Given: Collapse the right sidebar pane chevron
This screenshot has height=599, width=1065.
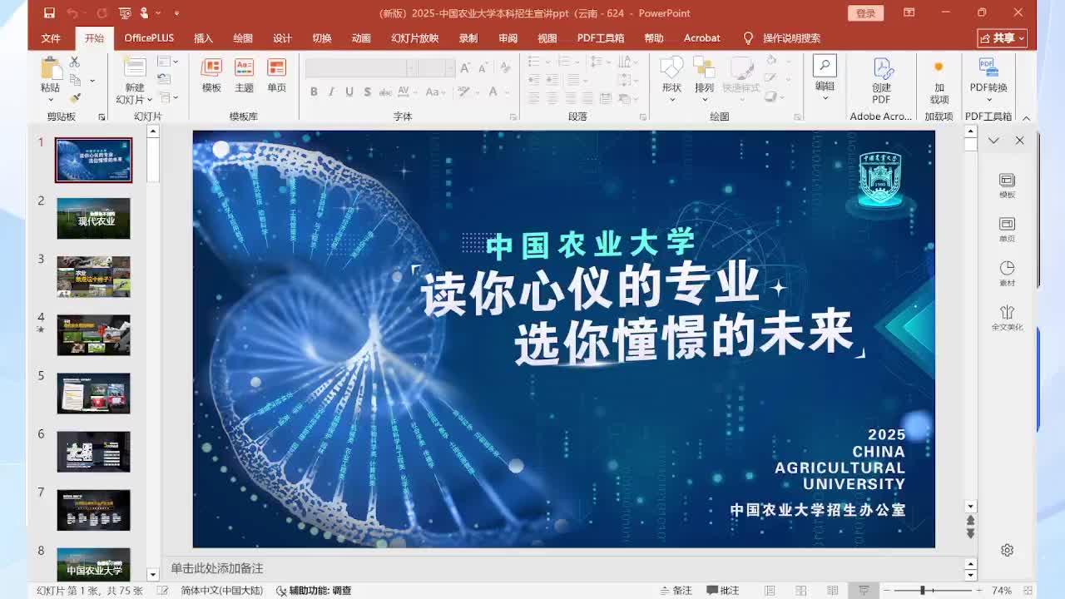Looking at the screenshot, I should [x=993, y=141].
